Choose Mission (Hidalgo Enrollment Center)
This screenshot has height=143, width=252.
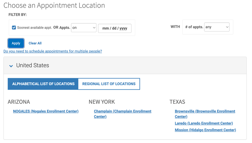click(205, 130)
